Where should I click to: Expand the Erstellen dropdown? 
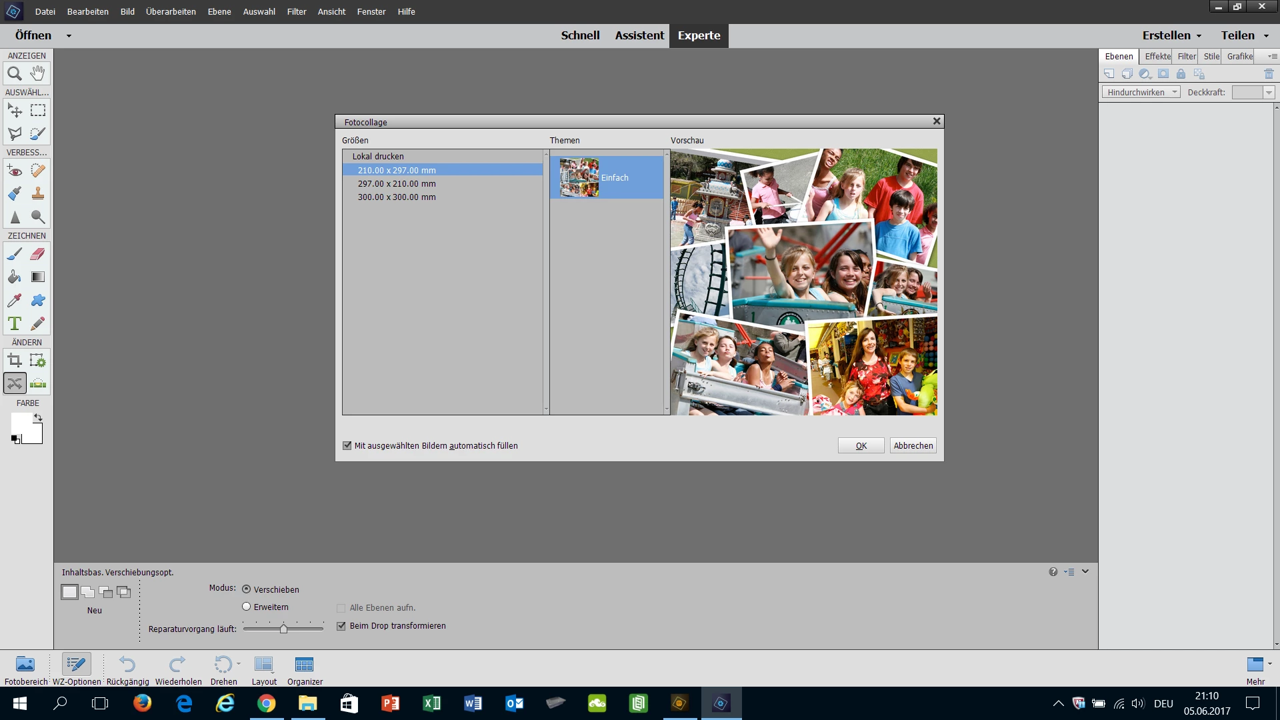click(x=1171, y=35)
